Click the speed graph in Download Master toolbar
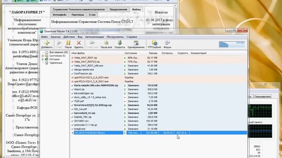282x158 pixels. pos(232,44)
